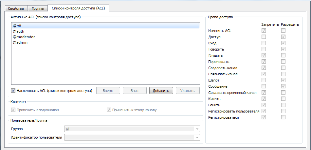Click the Добавить button

pyautogui.click(x=161, y=91)
